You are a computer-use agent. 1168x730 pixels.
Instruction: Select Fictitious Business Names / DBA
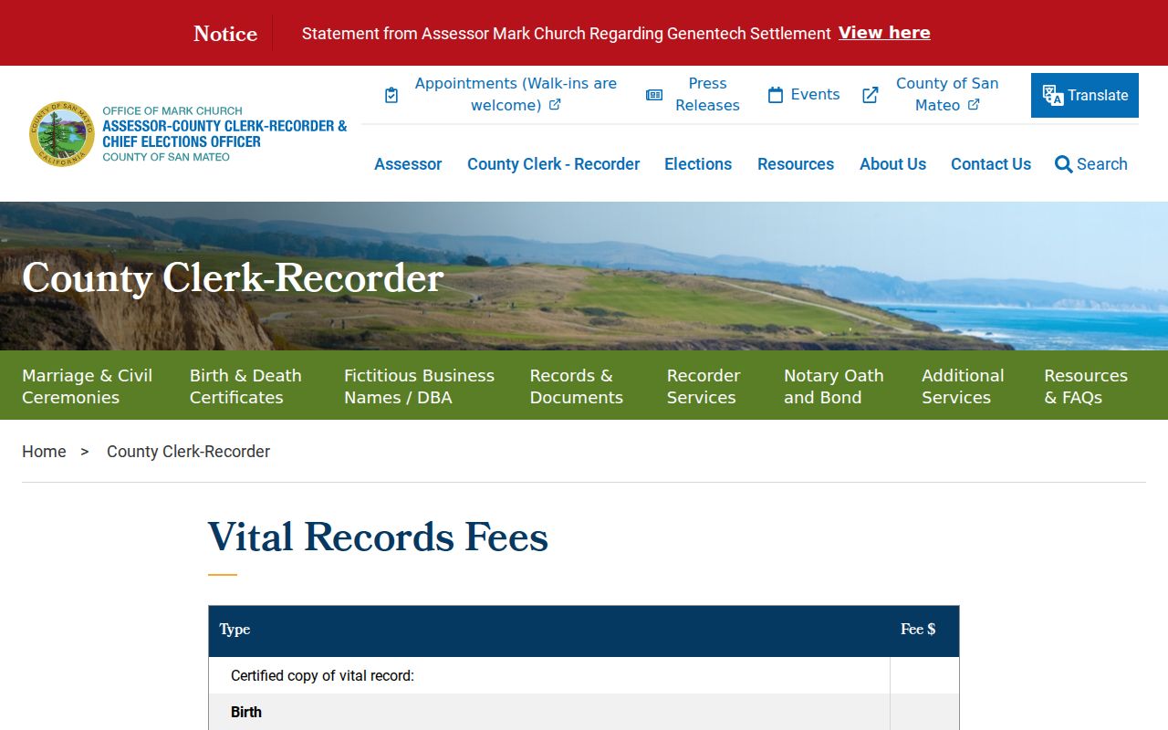click(419, 386)
